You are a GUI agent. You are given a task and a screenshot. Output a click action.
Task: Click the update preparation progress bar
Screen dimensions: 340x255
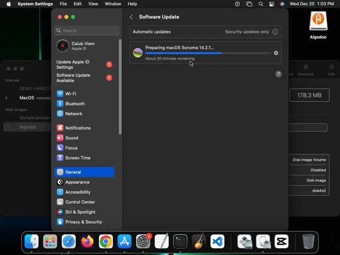click(208, 53)
